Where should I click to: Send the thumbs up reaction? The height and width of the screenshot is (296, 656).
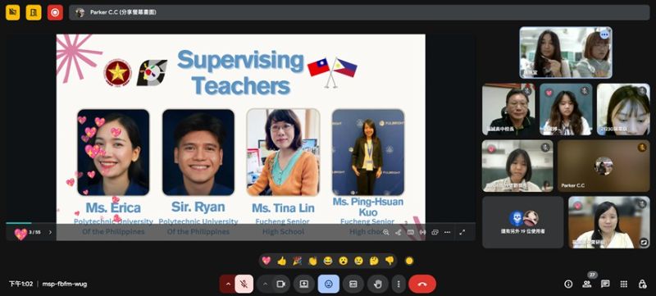tap(281, 261)
